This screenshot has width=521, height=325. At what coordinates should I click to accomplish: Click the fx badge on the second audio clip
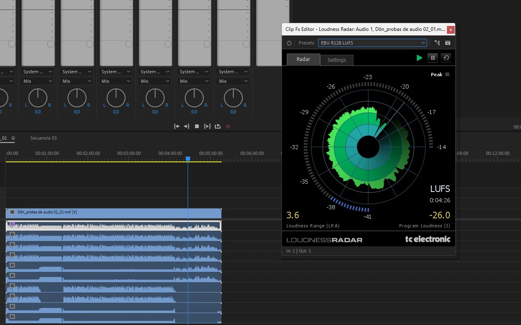tap(12, 234)
